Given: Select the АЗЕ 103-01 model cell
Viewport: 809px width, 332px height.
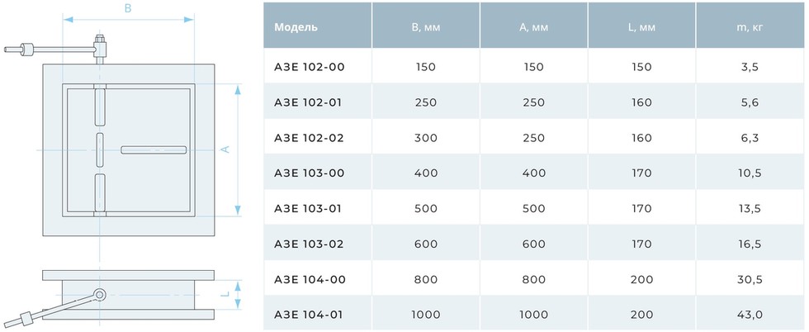Looking at the screenshot, I should pyautogui.click(x=308, y=209).
